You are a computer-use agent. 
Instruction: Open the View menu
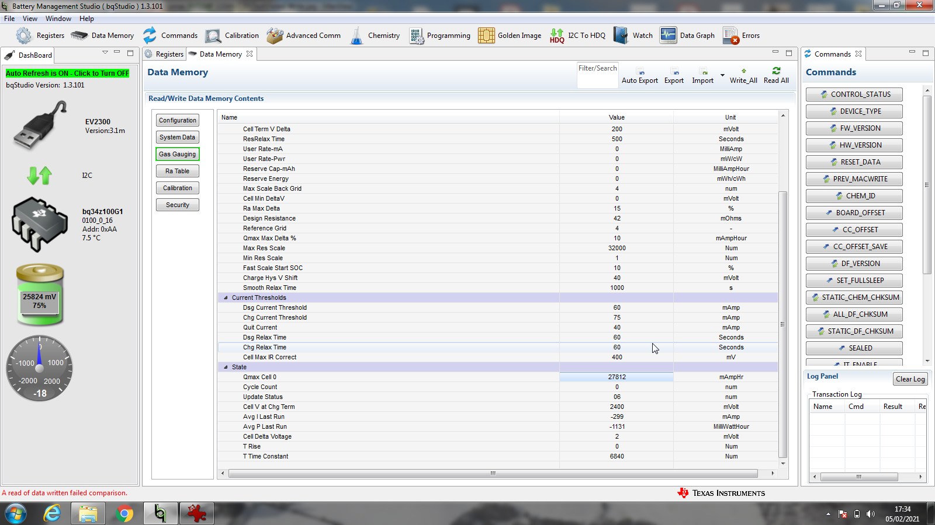click(30, 19)
